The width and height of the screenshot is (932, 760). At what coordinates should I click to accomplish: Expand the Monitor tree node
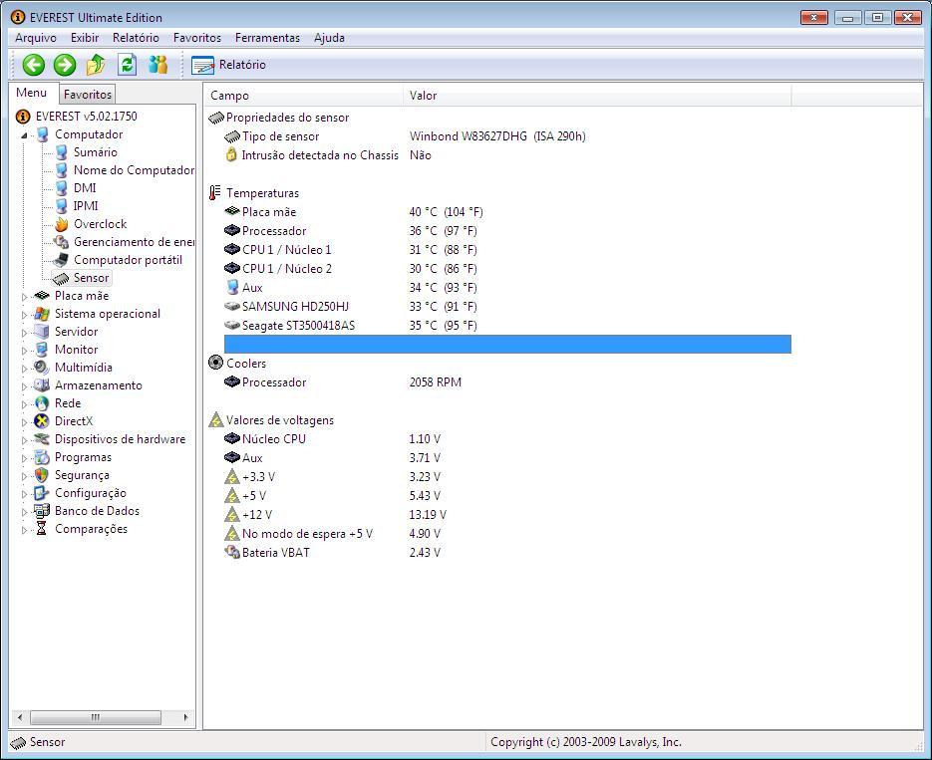[x=24, y=351]
